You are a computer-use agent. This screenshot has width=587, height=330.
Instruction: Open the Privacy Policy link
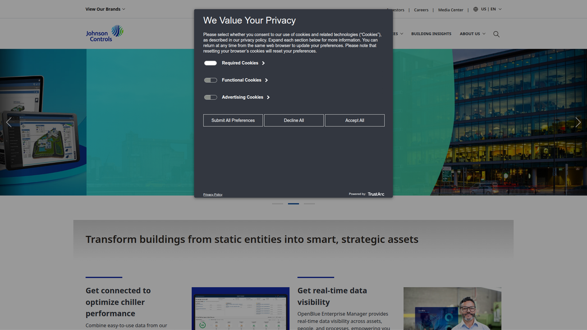pos(213,195)
